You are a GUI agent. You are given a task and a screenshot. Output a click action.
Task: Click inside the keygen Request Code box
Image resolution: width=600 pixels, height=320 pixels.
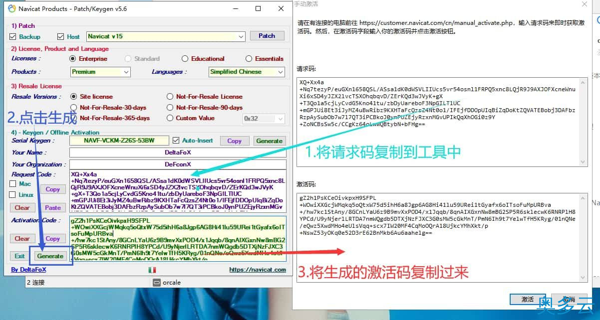pyautogui.click(x=178, y=191)
